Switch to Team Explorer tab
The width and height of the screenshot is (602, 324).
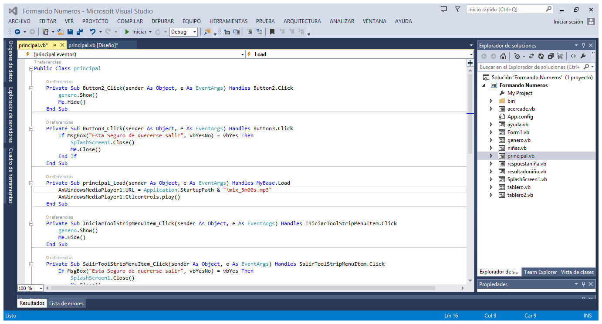[x=540, y=272]
